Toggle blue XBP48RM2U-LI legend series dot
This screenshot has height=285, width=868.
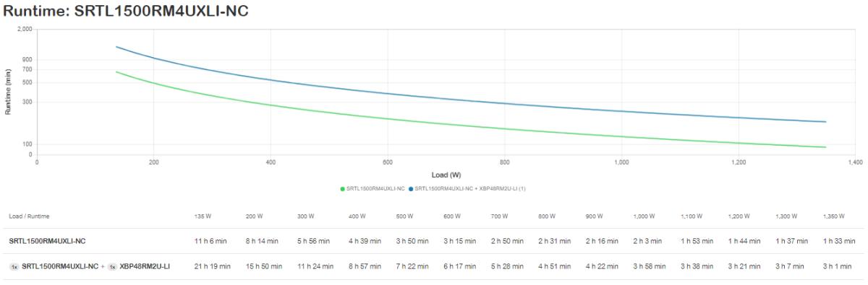(411, 188)
